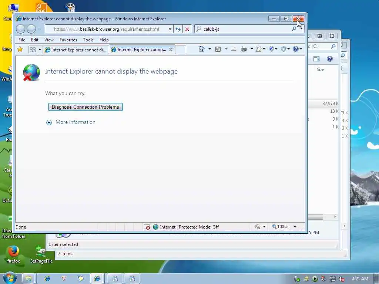The width and height of the screenshot is (379, 284).
Task: Open the File menu
Action: pos(22,40)
